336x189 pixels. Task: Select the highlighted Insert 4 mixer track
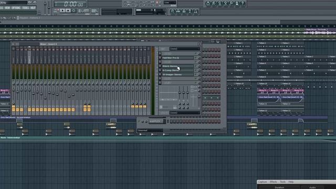[29, 55]
